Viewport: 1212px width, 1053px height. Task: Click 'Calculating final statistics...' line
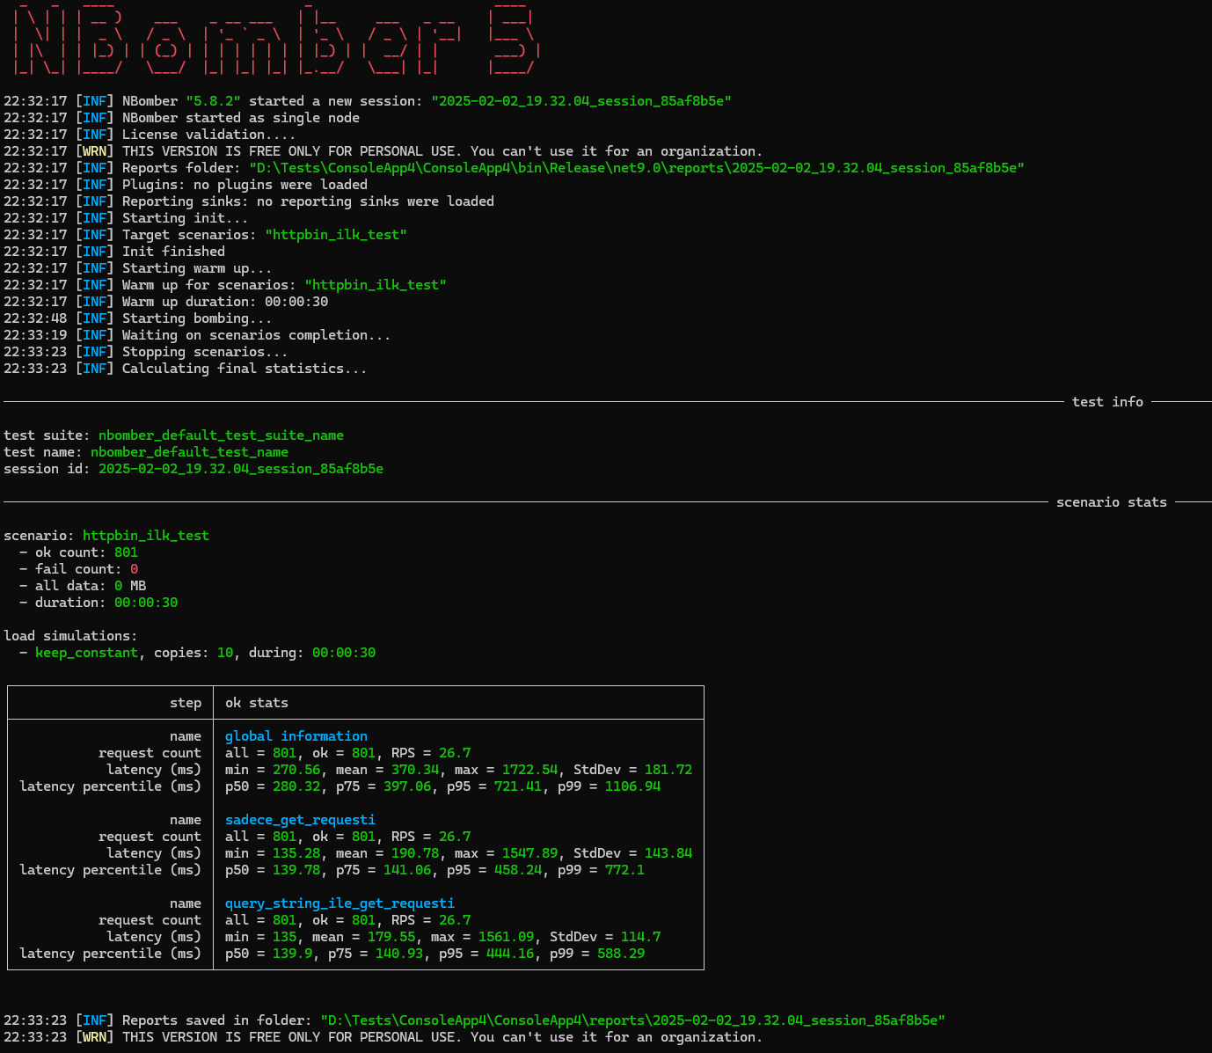[245, 369]
